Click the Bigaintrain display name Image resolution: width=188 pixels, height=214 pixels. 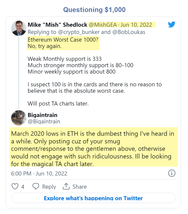coord(43,115)
